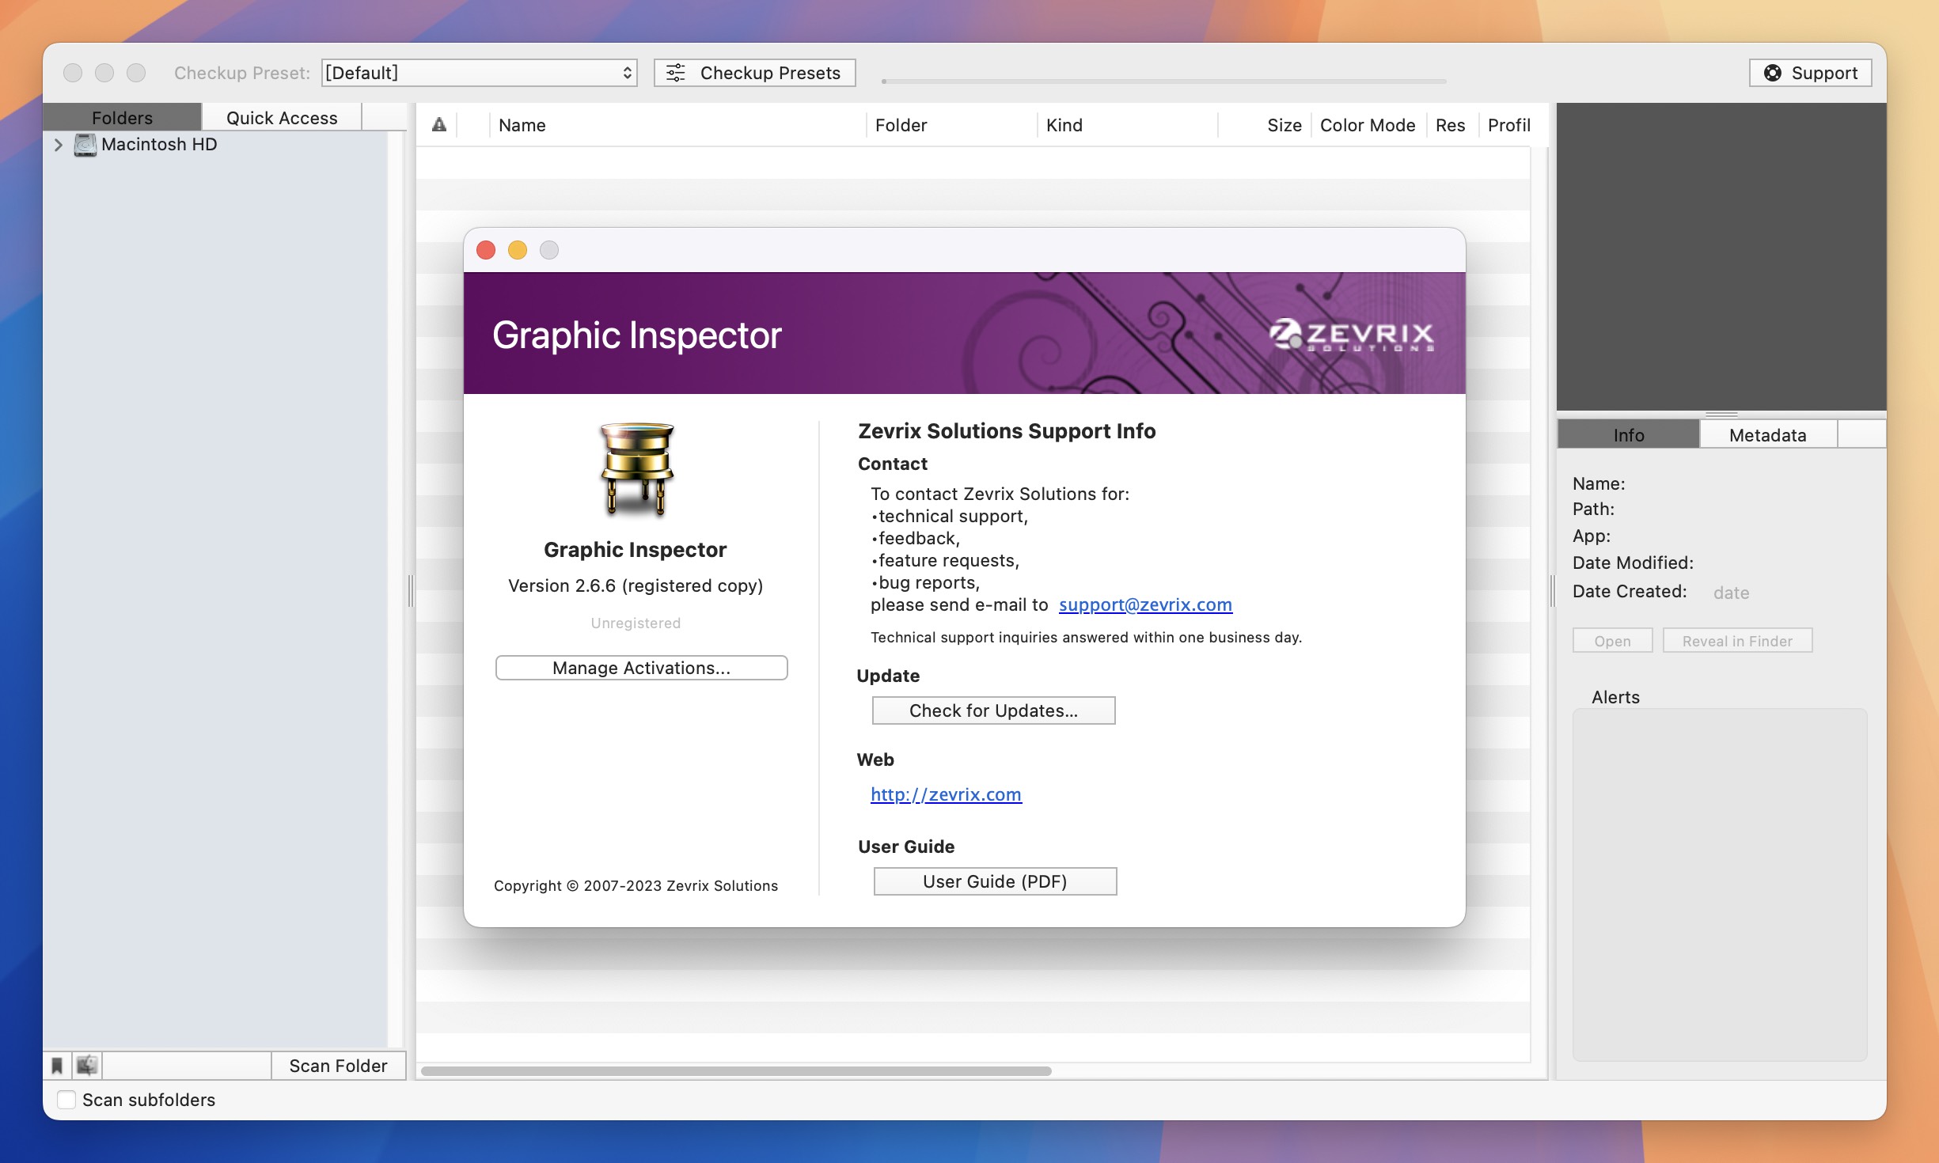Click the Manage Activations button
Viewport: 1939px width, 1163px height.
tap(641, 667)
